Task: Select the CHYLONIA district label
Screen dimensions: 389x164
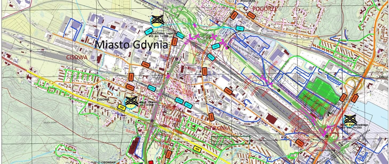Action: (x=217, y=128)
